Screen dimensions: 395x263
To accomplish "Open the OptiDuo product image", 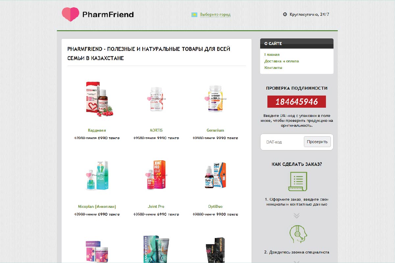I will 215,175.
